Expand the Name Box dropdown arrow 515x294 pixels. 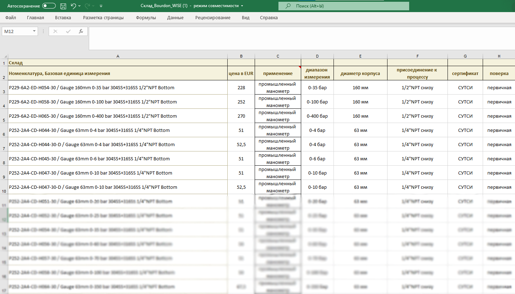[x=34, y=31]
